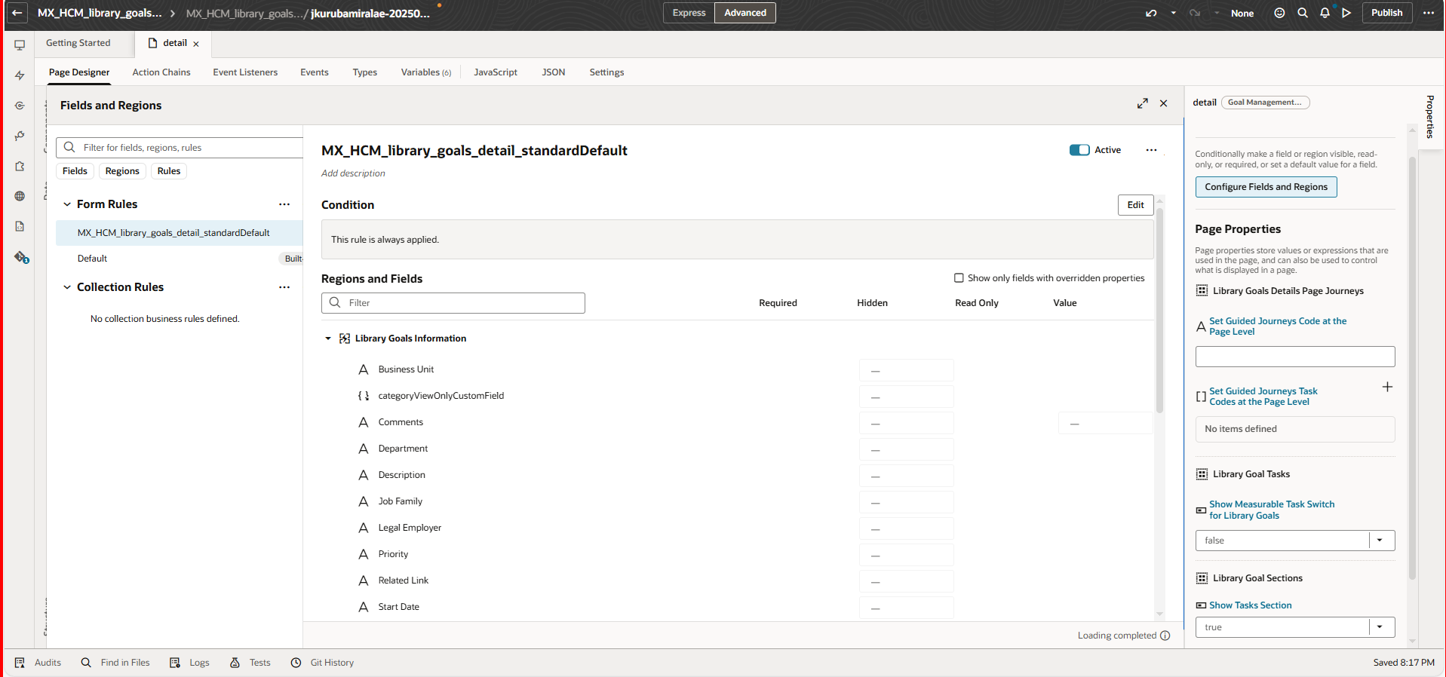Open the header three-dots menu
The image size is (1446, 677).
coord(1429,13)
